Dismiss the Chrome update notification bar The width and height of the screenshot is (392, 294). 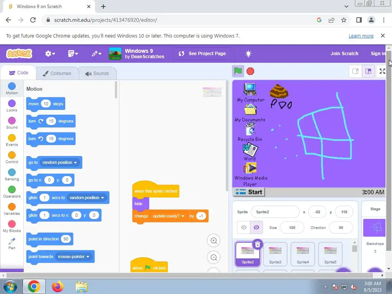(x=382, y=36)
